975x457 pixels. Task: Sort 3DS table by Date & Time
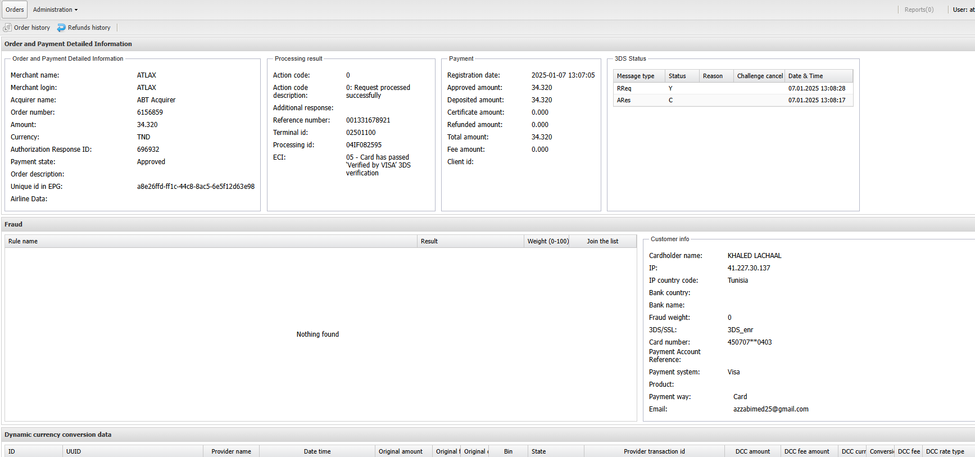pyautogui.click(x=818, y=76)
